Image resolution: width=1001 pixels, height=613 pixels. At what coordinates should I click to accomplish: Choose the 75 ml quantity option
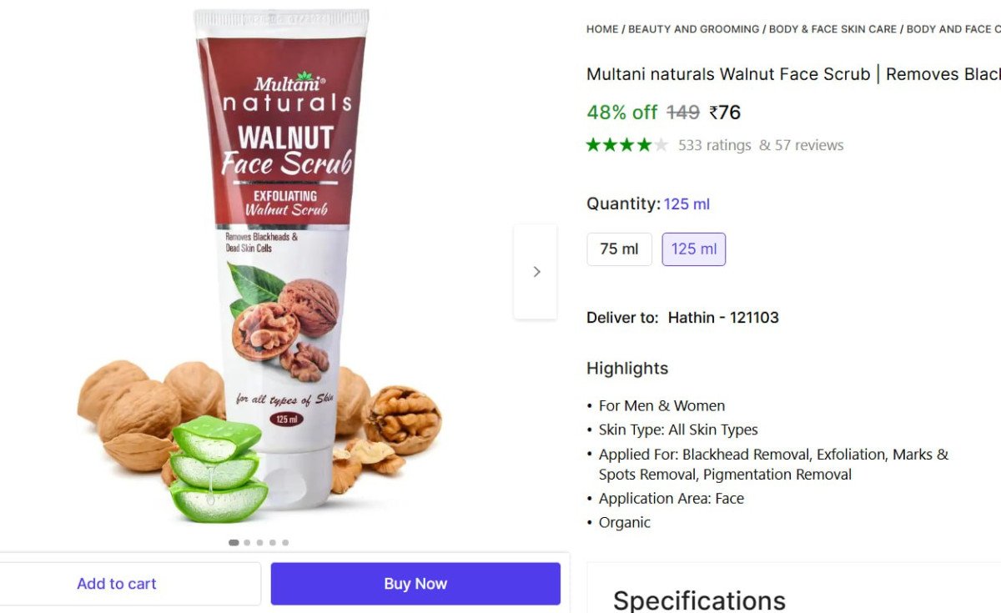click(x=619, y=249)
